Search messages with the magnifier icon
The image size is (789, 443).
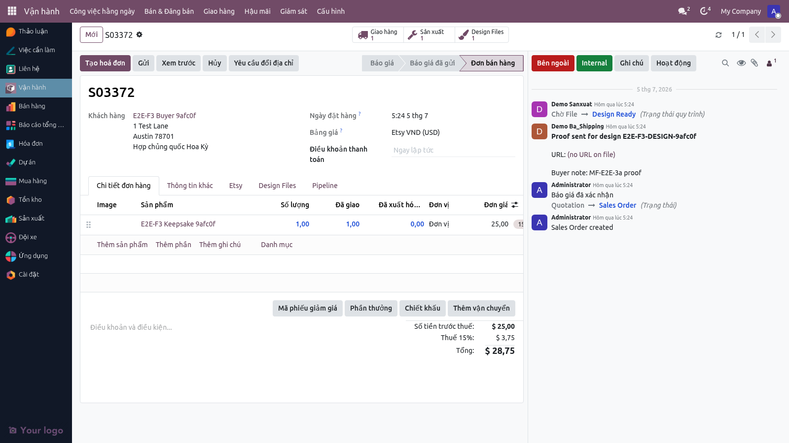(x=725, y=63)
